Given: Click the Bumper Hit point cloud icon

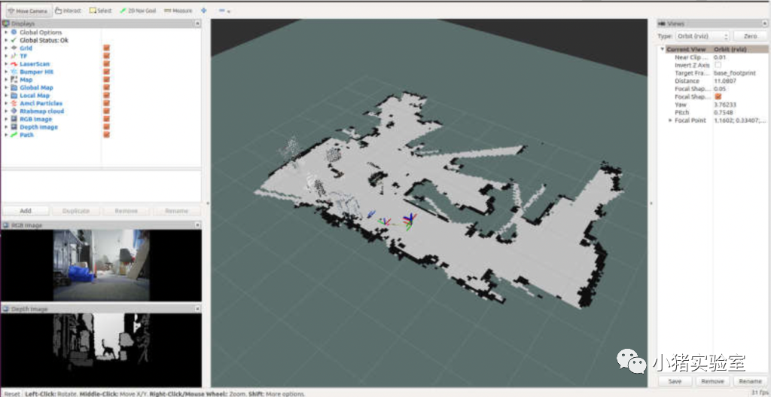Looking at the screenshot, I should 14,72.
